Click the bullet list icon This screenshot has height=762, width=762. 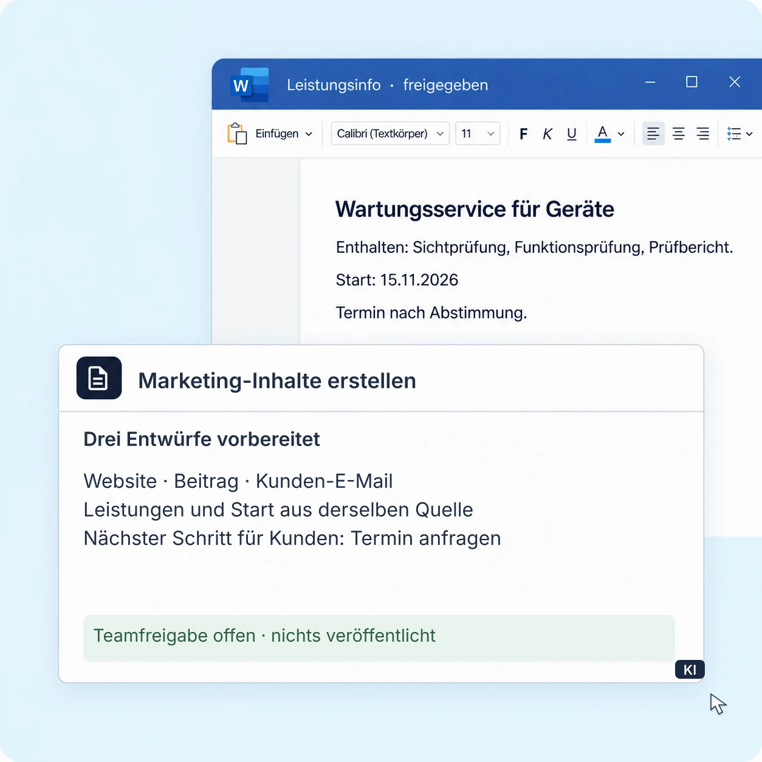734,134
